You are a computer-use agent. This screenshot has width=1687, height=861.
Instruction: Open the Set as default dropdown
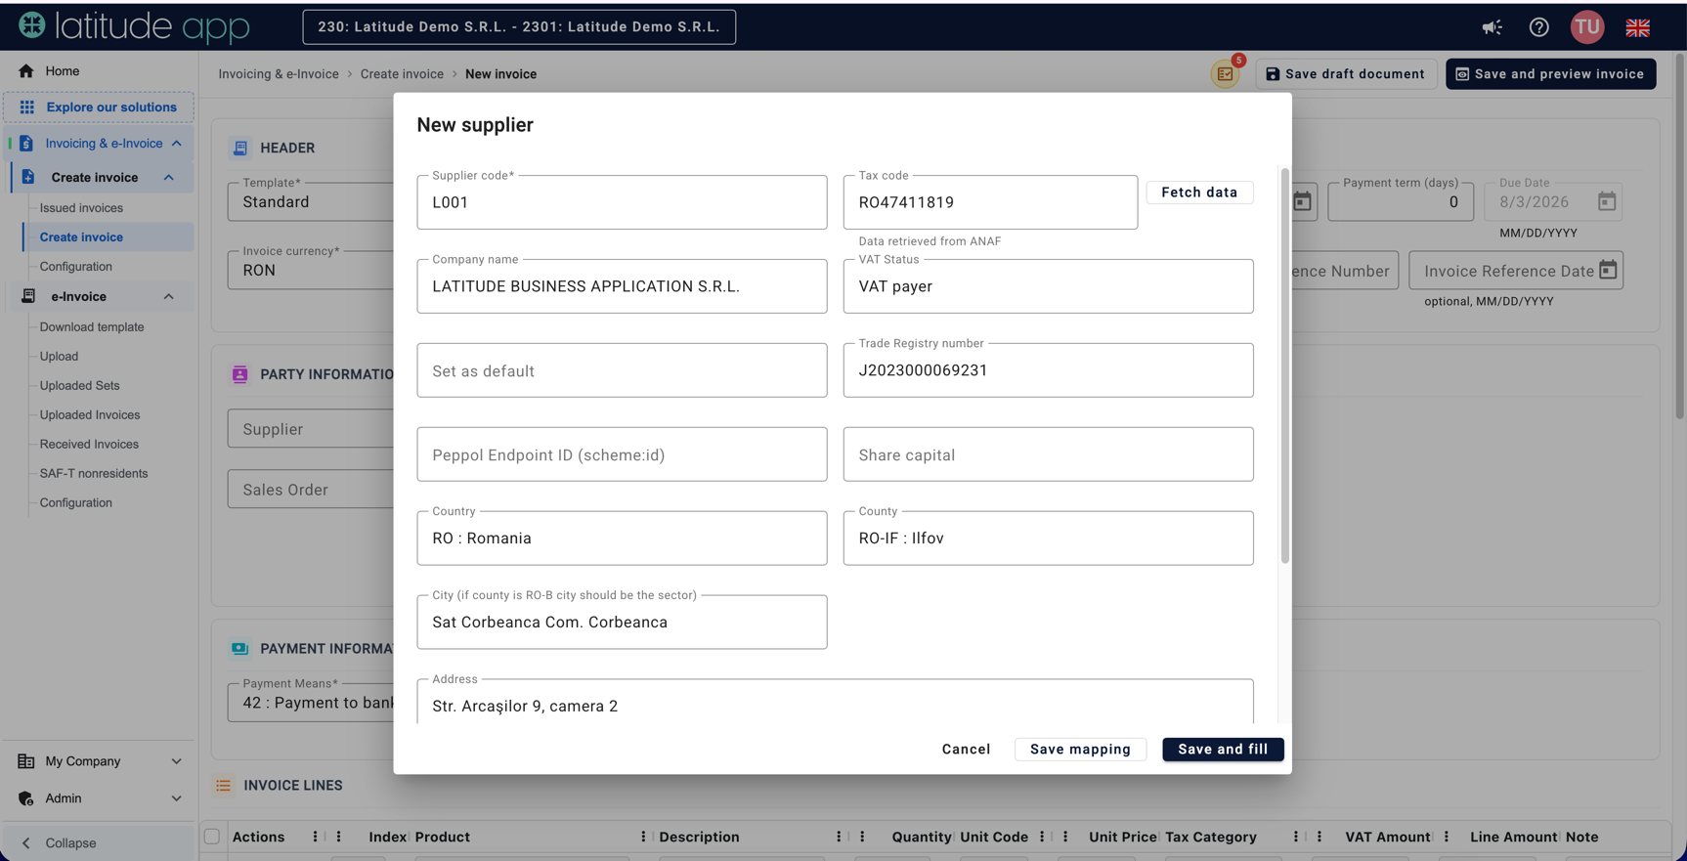(622, 370)
